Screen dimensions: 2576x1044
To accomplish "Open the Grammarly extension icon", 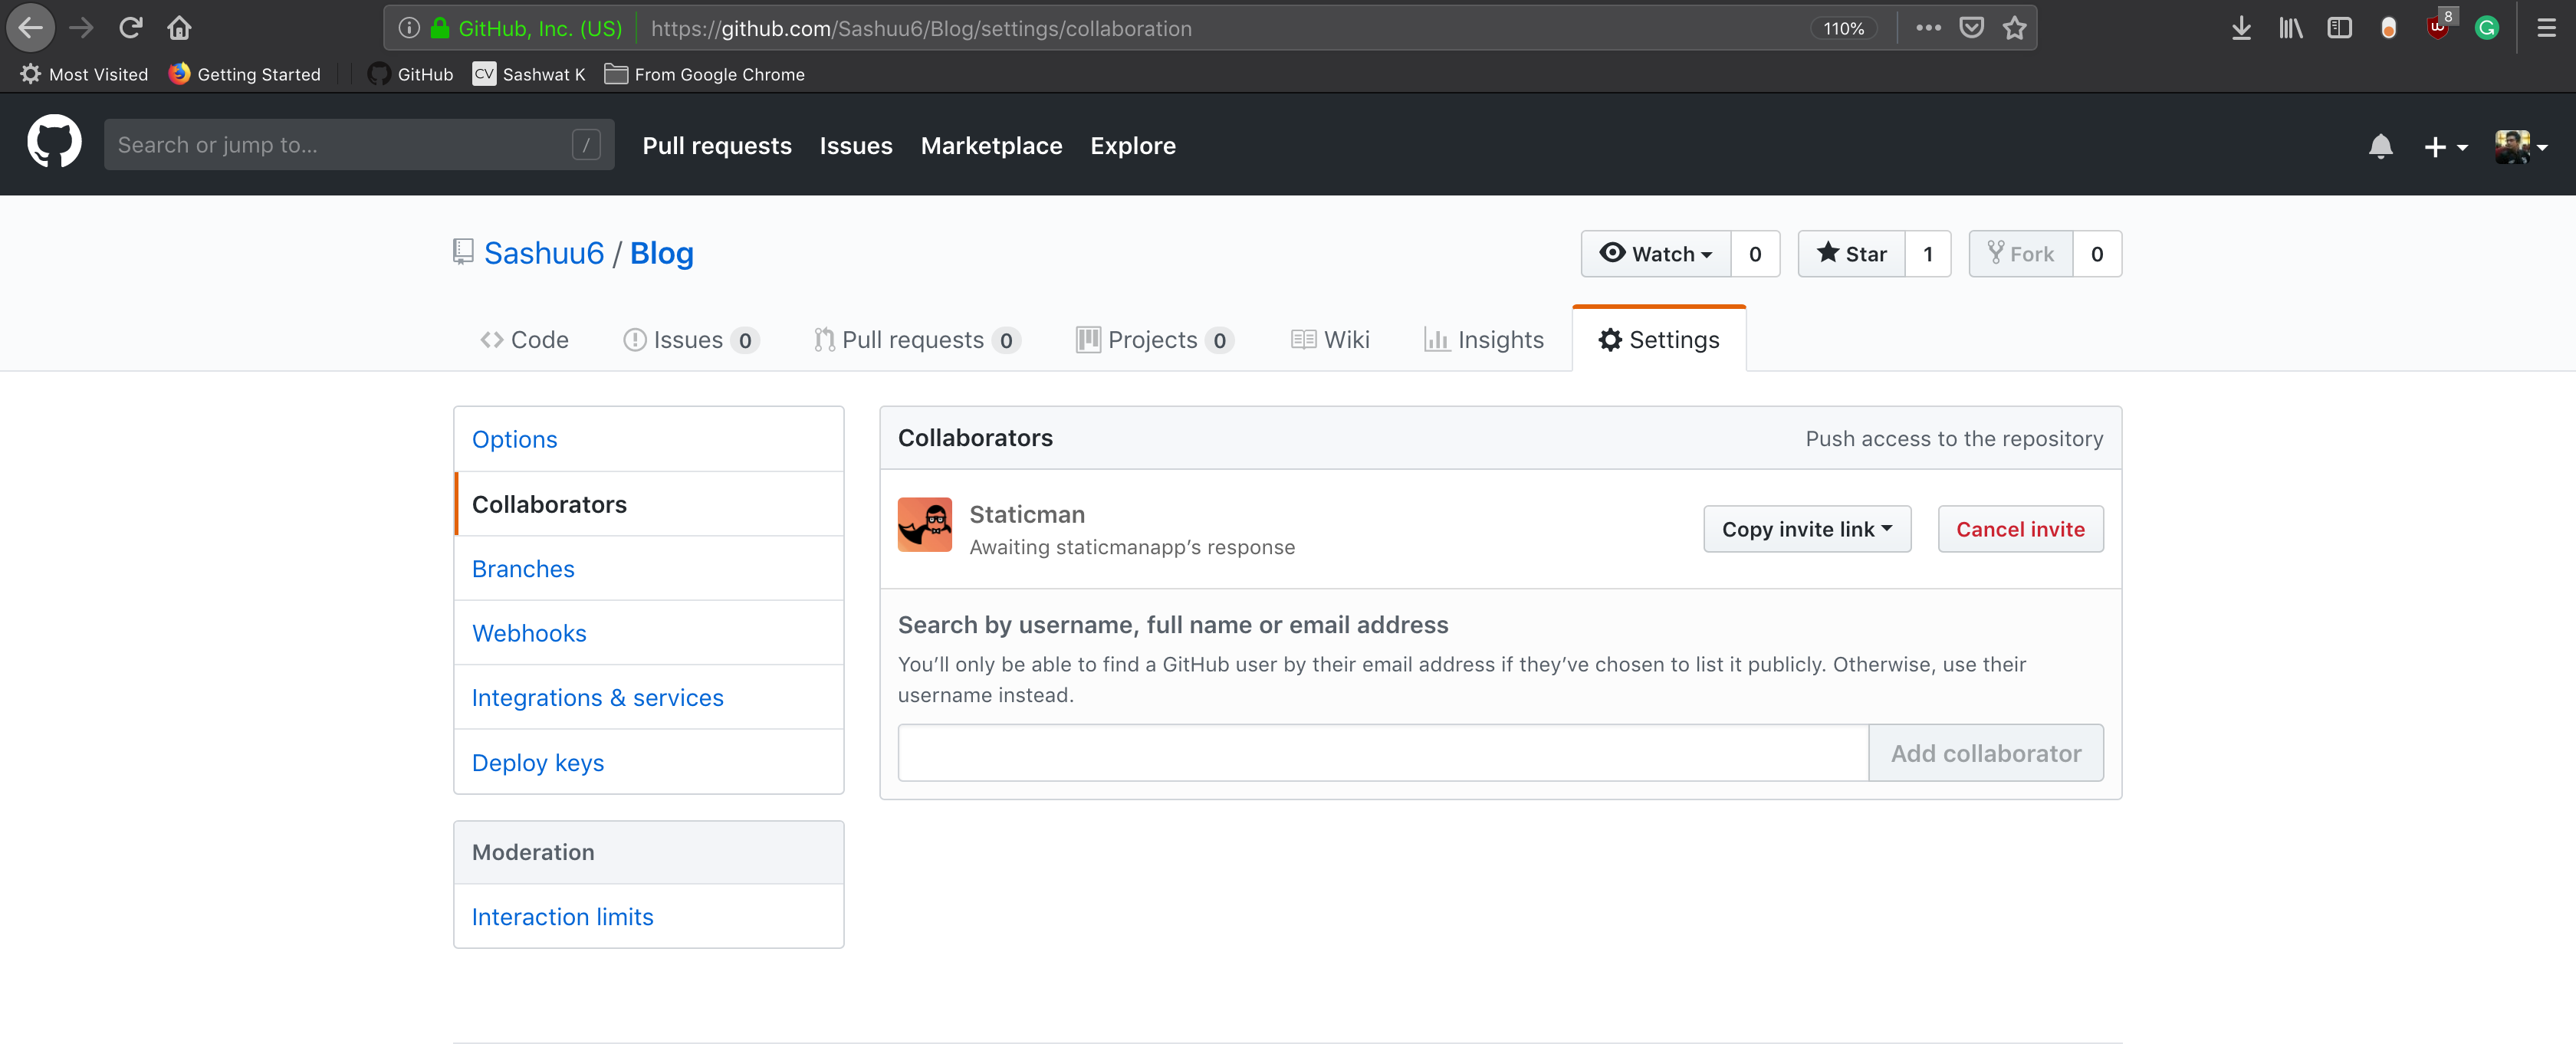I will click(2487, 28).
